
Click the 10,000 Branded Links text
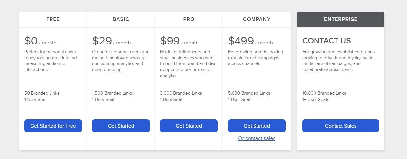coord(324,93)
